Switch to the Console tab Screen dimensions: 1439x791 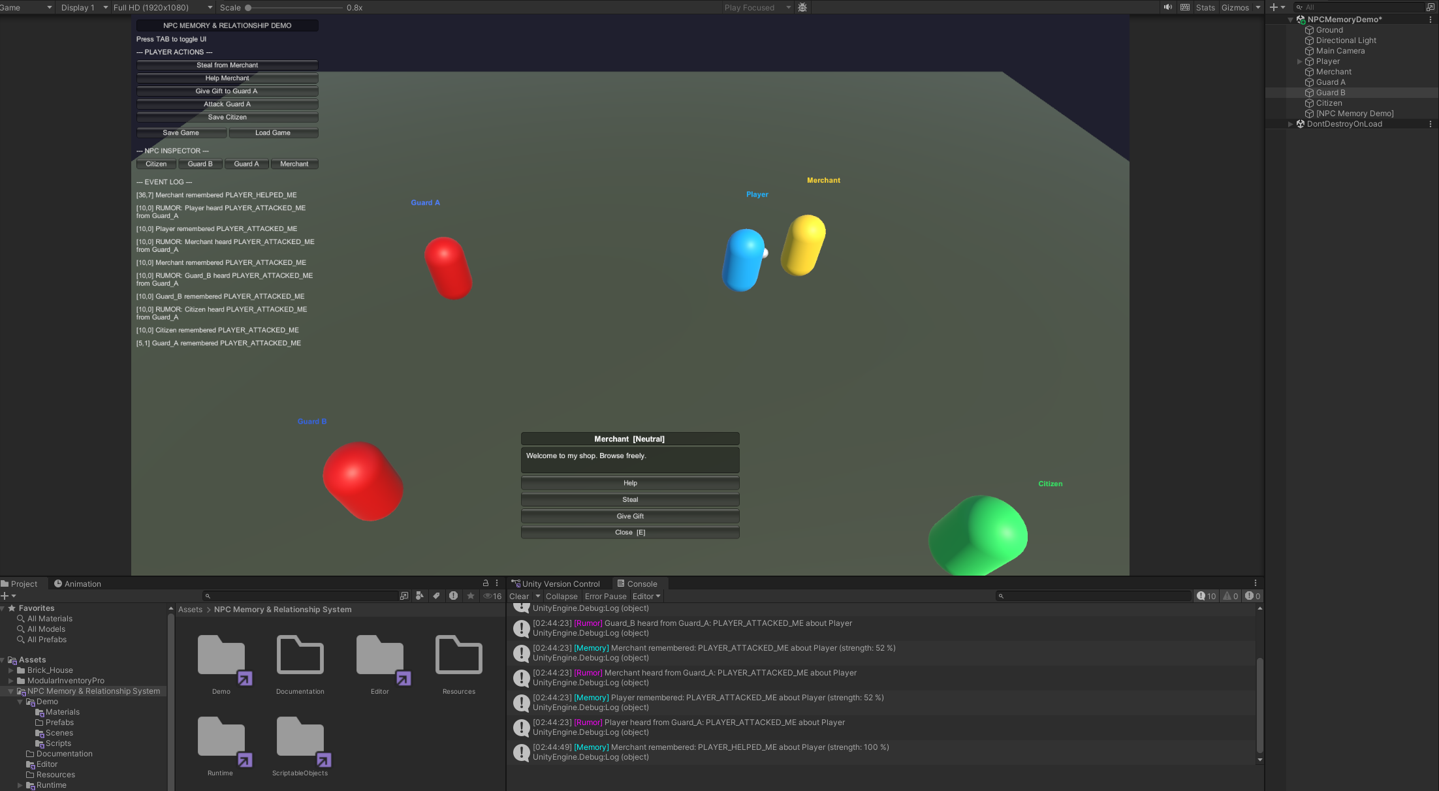tap(637, 583)
